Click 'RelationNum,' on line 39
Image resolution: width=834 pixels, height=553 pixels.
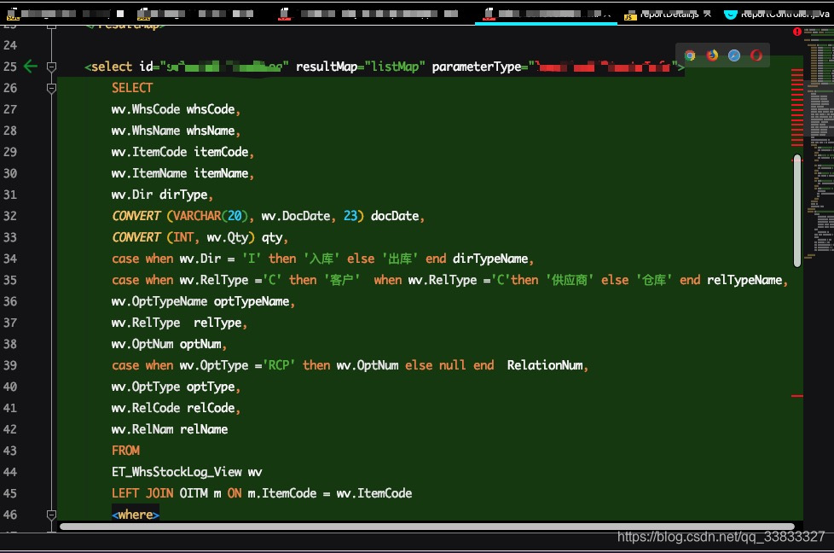tap(547, 365)
